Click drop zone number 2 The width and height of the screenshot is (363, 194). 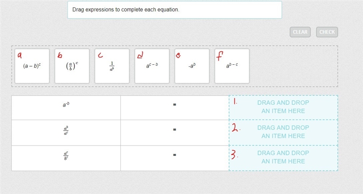click(283, 132)
